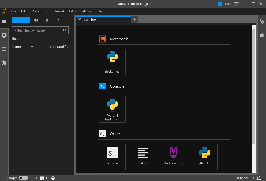Click the search magnifier in filter box
Viewport: 266px width, 181px height.
coord(65,30)
